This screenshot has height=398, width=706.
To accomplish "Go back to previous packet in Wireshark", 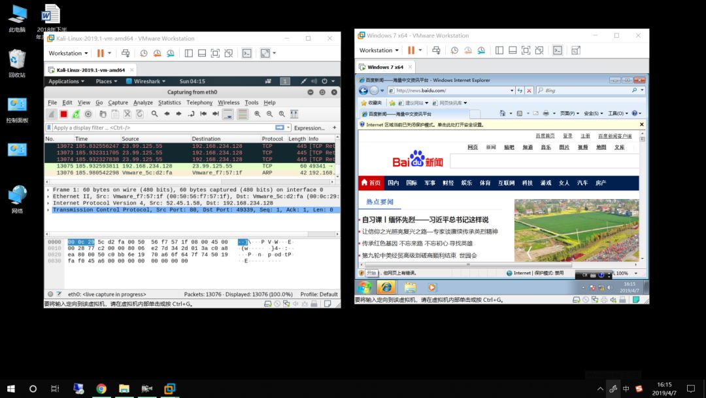I will (167, 114).
